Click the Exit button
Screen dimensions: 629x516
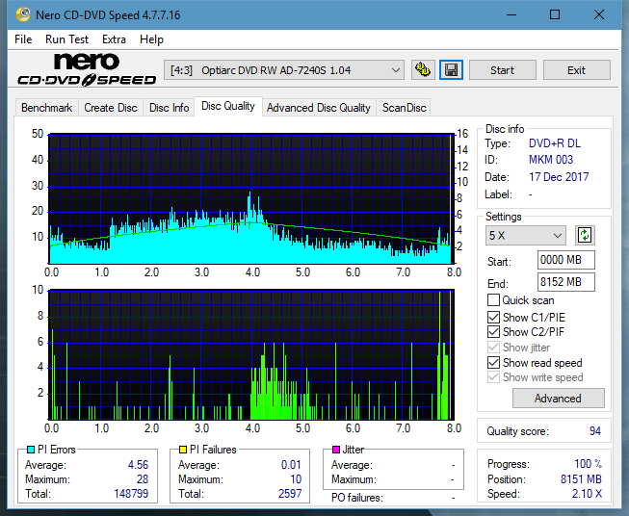coord(576,70)
